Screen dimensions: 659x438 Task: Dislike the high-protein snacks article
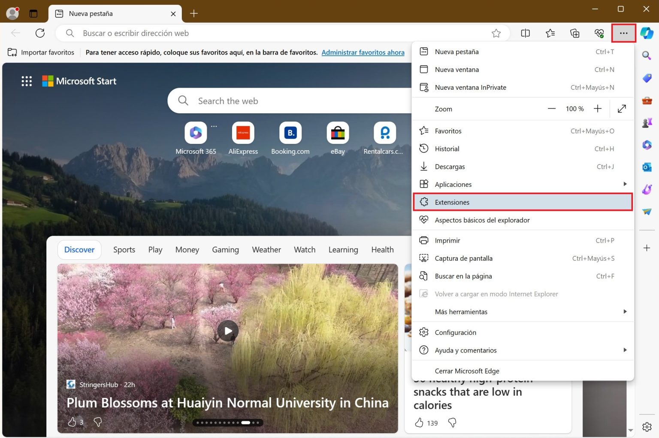tap(452, 423)
